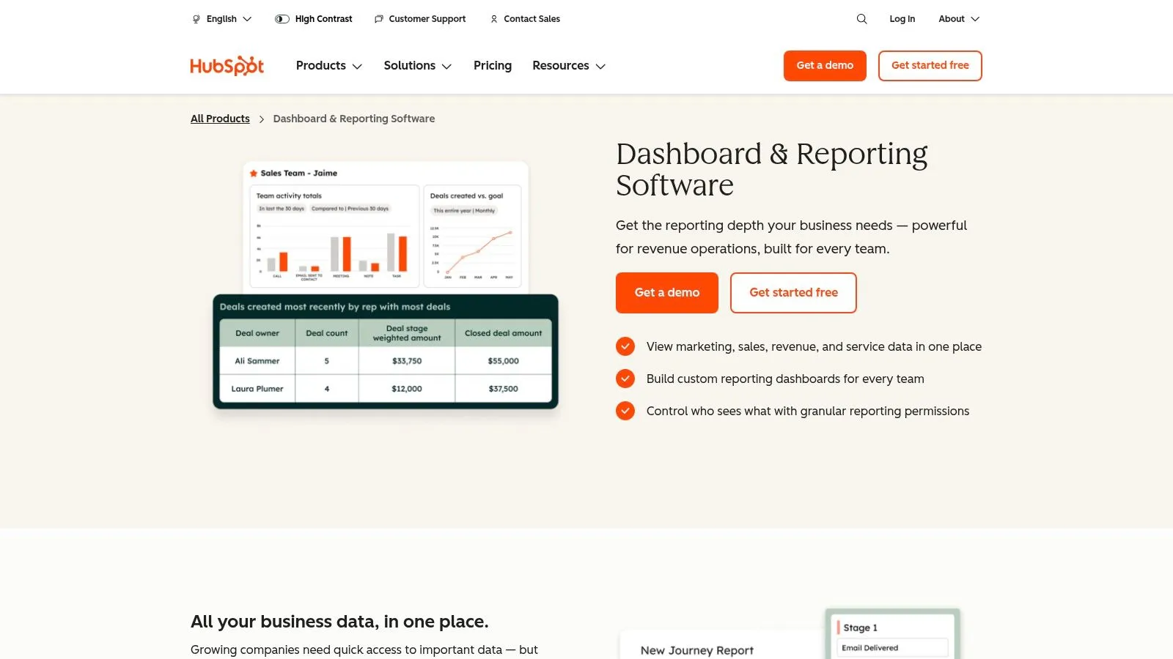Click the star icon next to Sales Team - Jaime

(x=254, y=174)
